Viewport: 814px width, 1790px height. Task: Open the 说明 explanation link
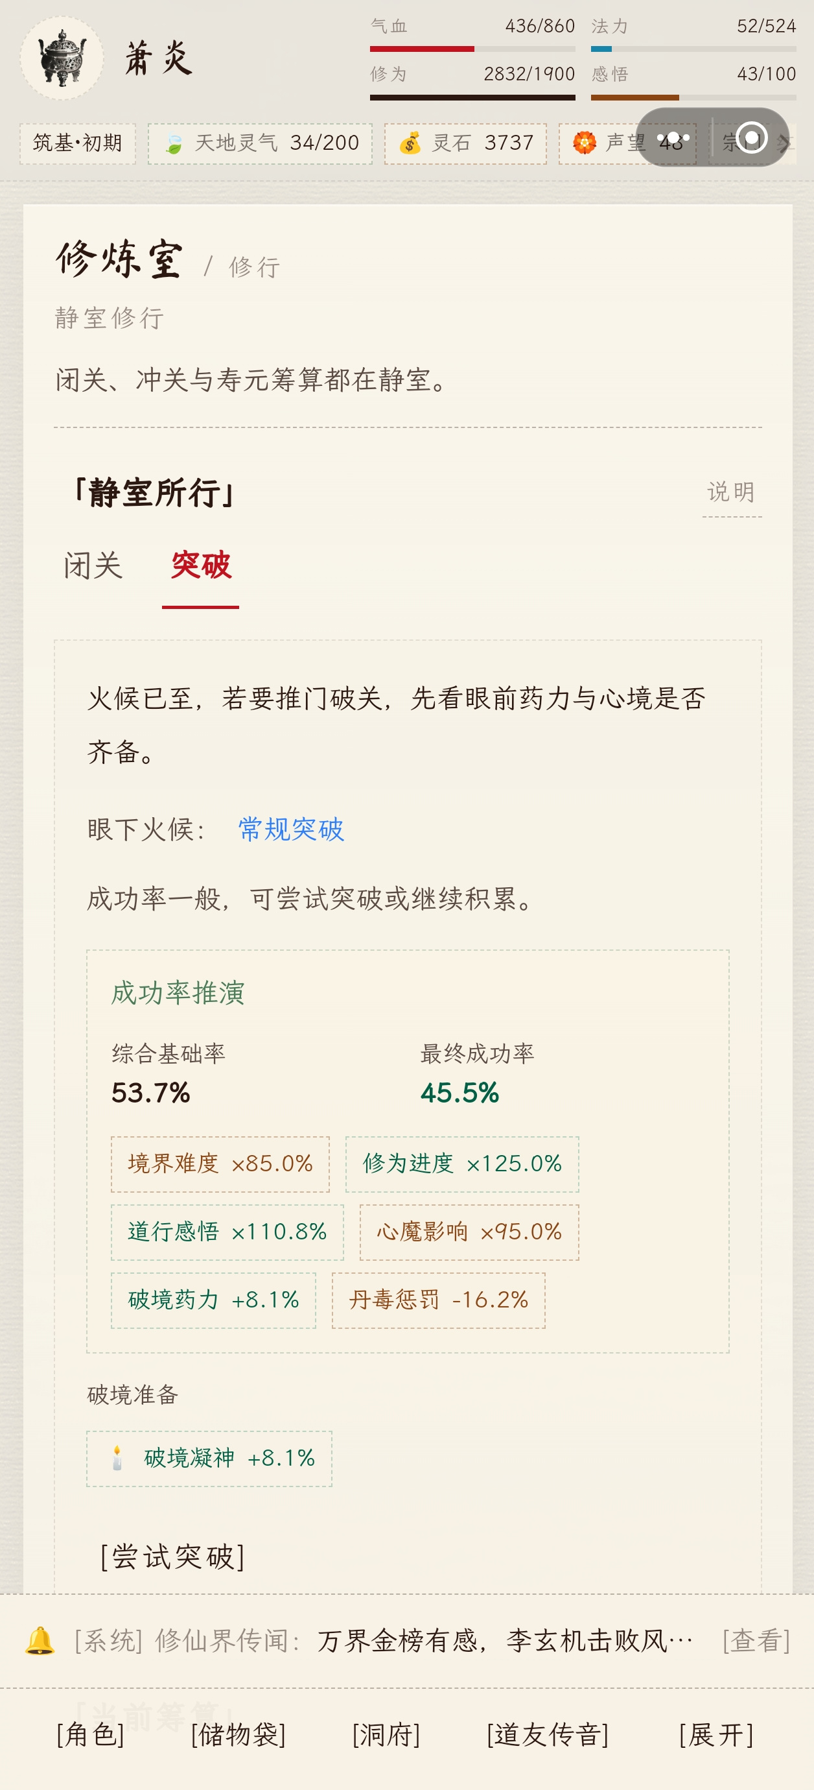point(731,492)
